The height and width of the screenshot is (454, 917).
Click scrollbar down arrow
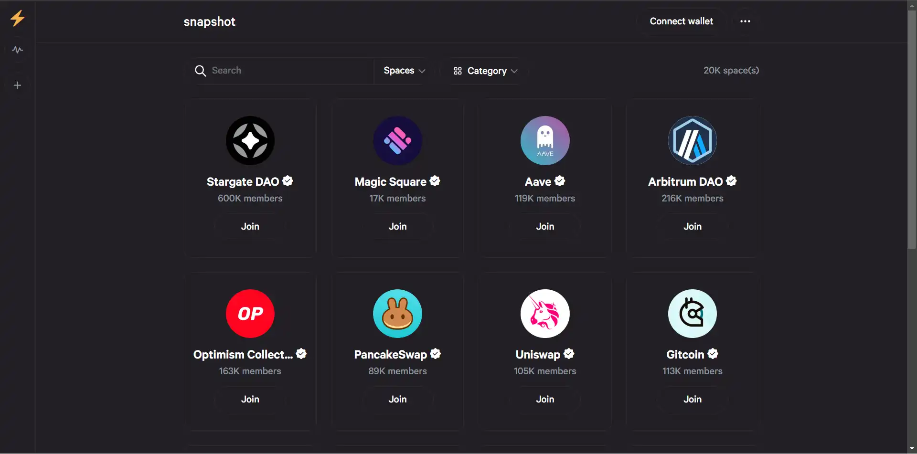(x=912, y=449)
